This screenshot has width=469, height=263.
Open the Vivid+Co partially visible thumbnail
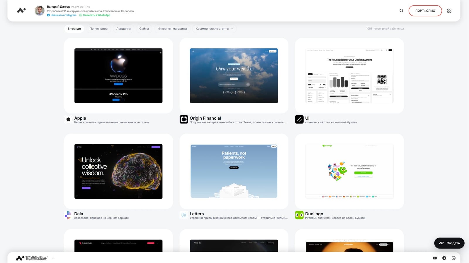point(234,246)
